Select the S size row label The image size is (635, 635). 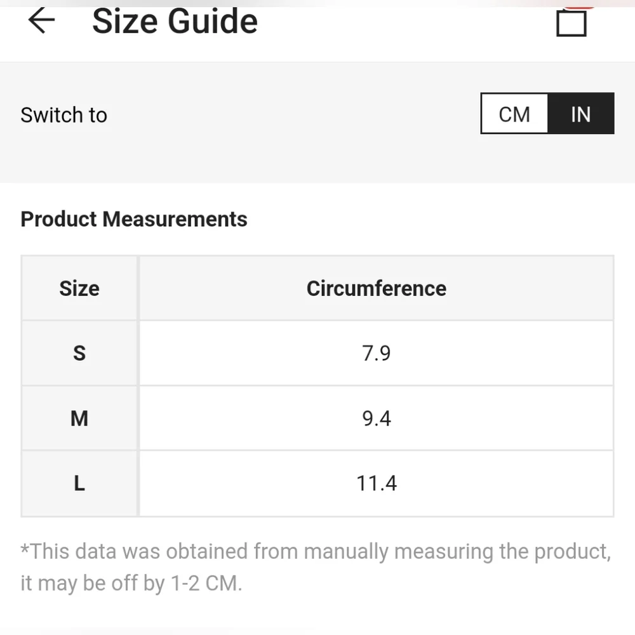point(79,353)
